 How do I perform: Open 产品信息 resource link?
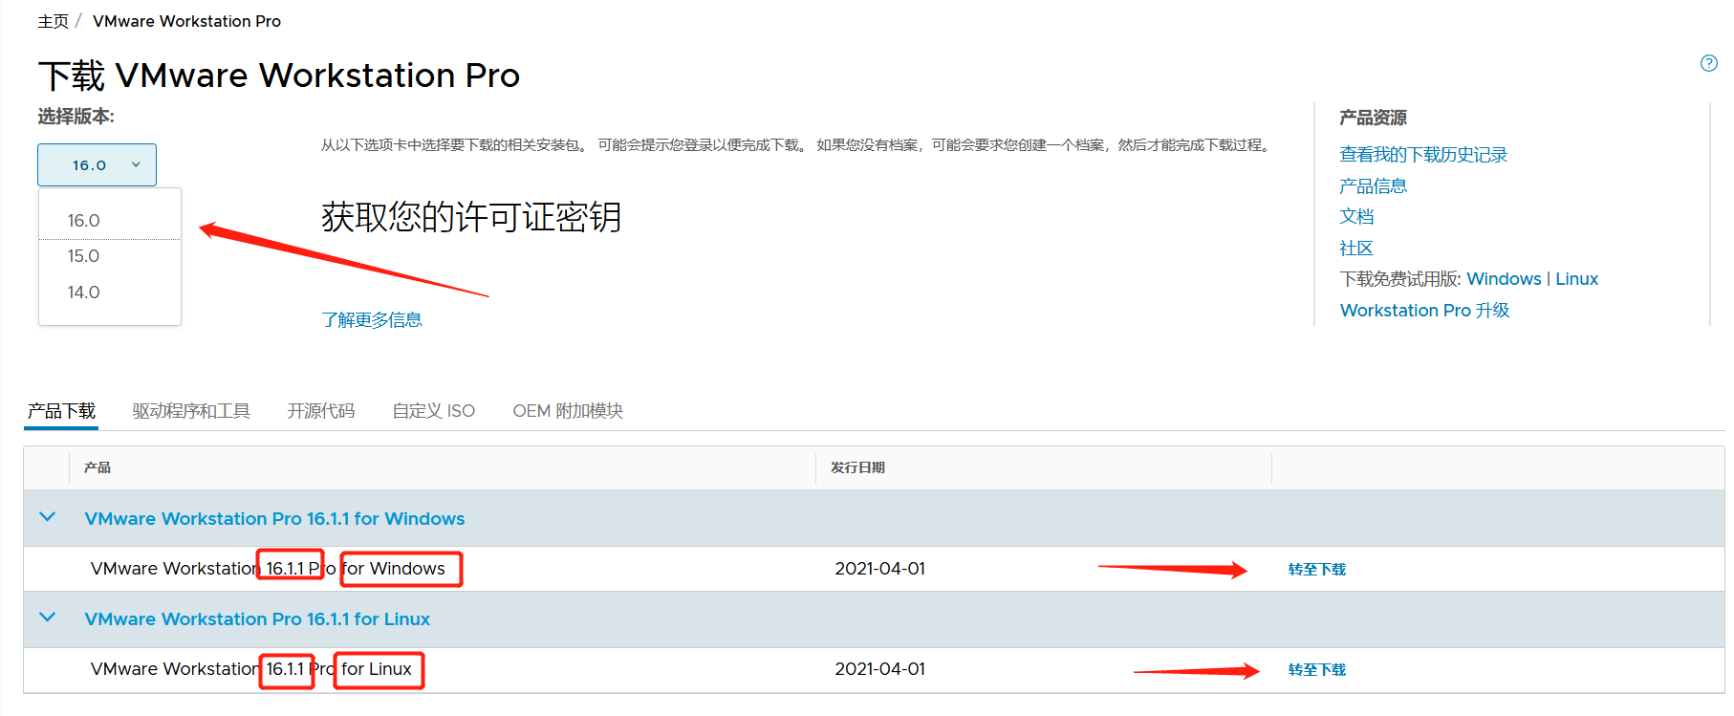pyautogui.click(x=1373, y=185)
